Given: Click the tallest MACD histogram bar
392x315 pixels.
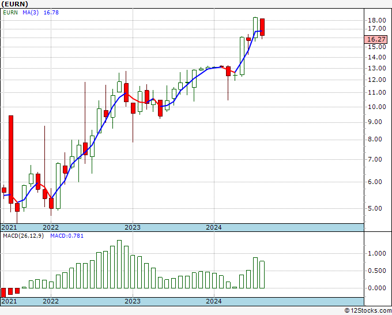Looking at the screenshot, I should tap(119, 264).
